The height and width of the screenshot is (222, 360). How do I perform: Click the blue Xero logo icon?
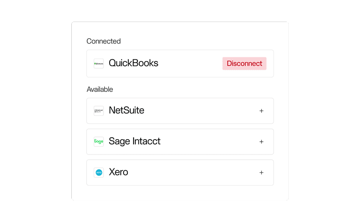click(99, 173)
